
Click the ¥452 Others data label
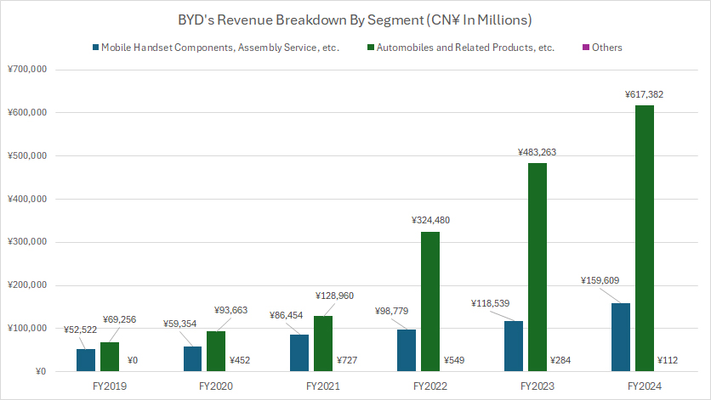click(x=240, y=361)
